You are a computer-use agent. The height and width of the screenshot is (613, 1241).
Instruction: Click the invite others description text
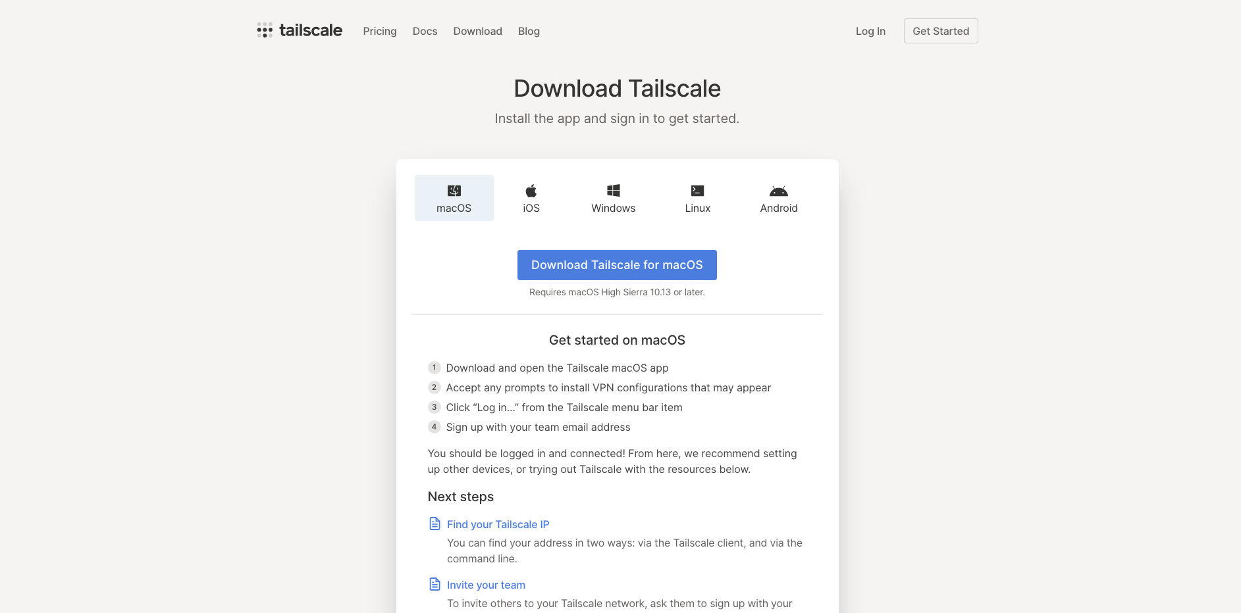pyautogui.click(x=620, y=603)
